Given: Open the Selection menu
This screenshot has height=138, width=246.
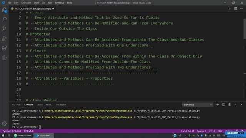Looking at the screenshot, I should coord(26,3).
